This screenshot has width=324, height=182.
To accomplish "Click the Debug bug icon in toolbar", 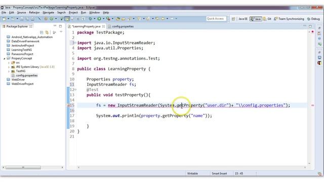I will click(x=90, y=19).
